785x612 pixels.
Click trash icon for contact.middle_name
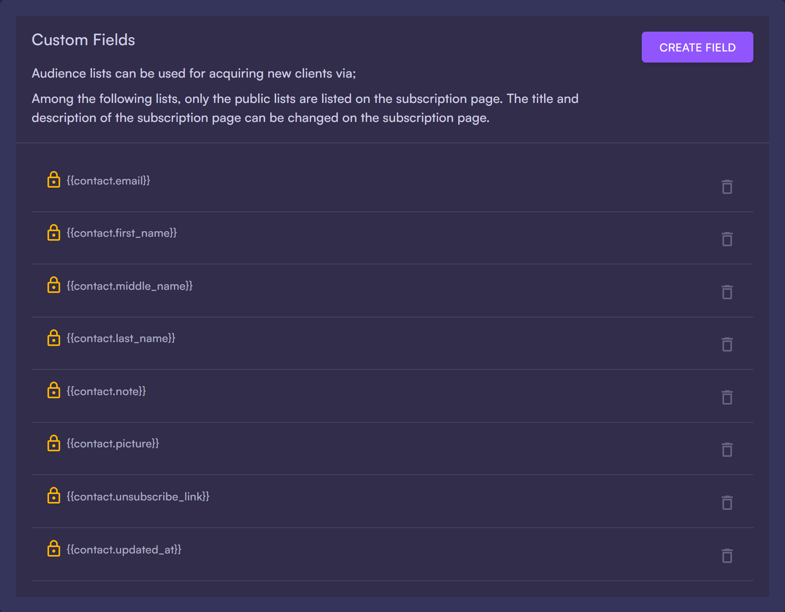click(x=727, y=292)
